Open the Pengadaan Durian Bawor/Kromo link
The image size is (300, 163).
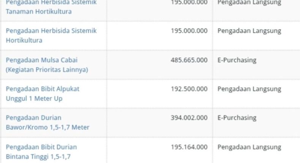click(47, 122)
